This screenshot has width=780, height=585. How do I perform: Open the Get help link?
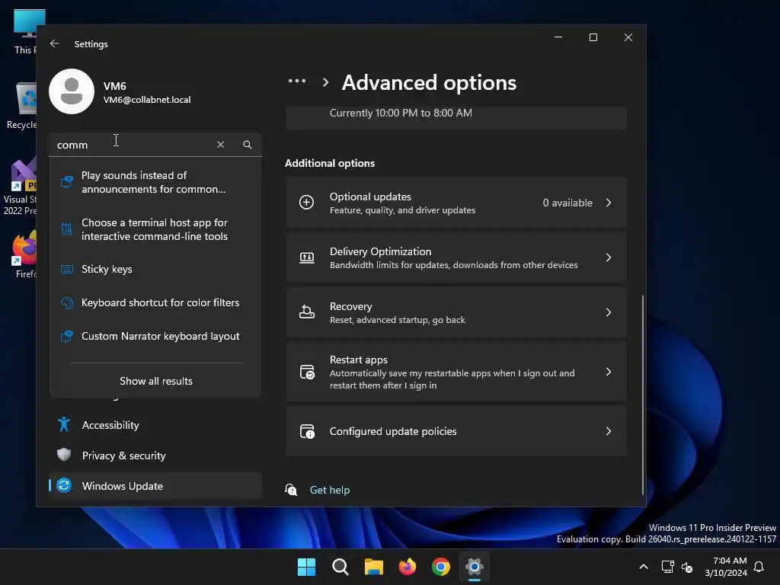330,490
